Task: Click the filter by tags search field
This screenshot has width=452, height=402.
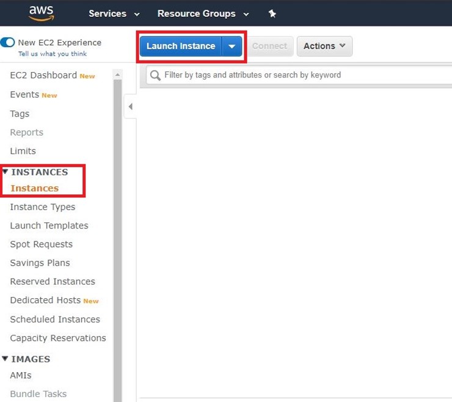Action: click(299, 75)
